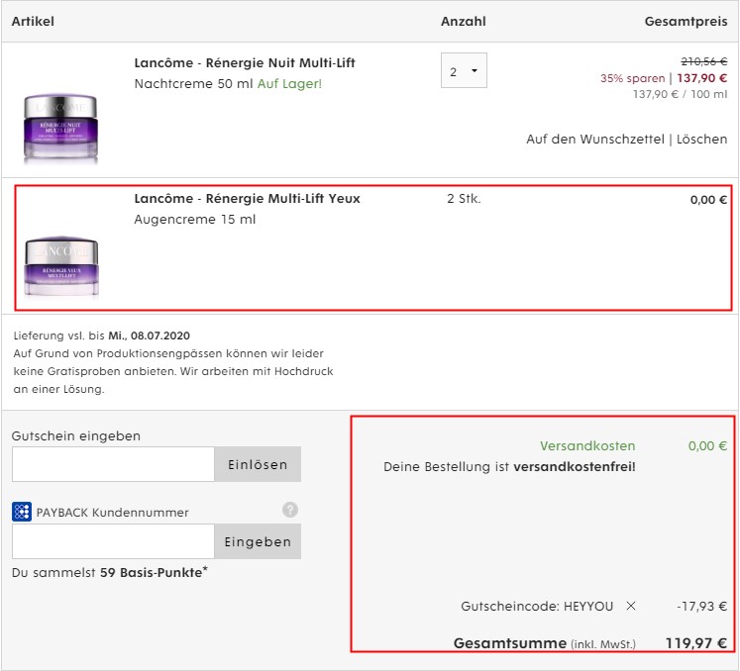Click the total amount '119,97 €'

(696, 643)
